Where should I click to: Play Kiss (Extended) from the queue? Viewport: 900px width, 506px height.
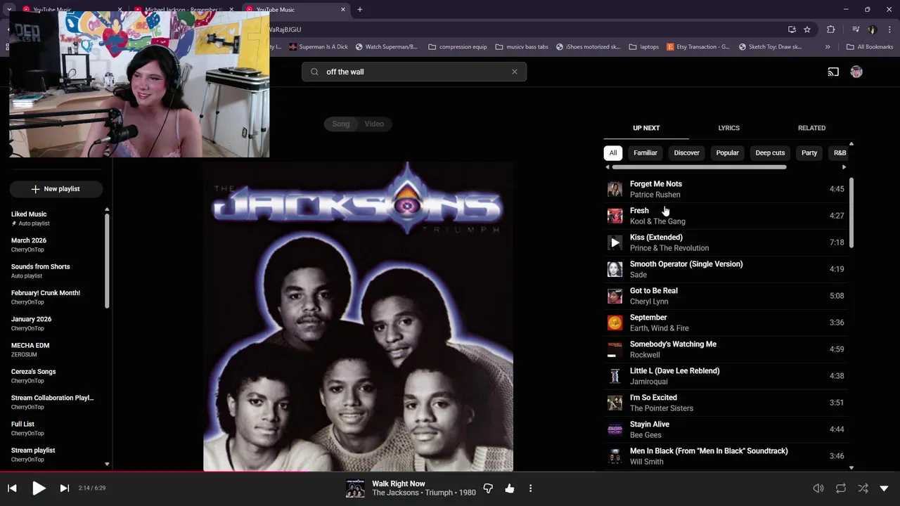pyautogui.click(x=615, y=242)
